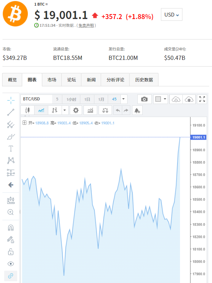Screen dimensions: 212x283
Task: Select the trend line drawing tool
Action: click(11, 112)
